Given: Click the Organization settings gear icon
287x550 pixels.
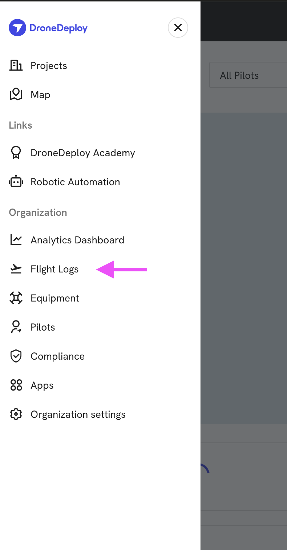Looking at the screenshot, I should point(16,414).
